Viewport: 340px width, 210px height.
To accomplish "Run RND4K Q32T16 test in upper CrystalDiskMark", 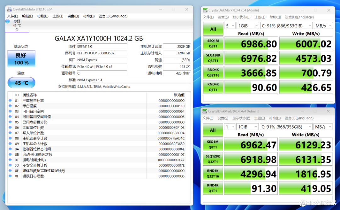I will click(213, 72).
